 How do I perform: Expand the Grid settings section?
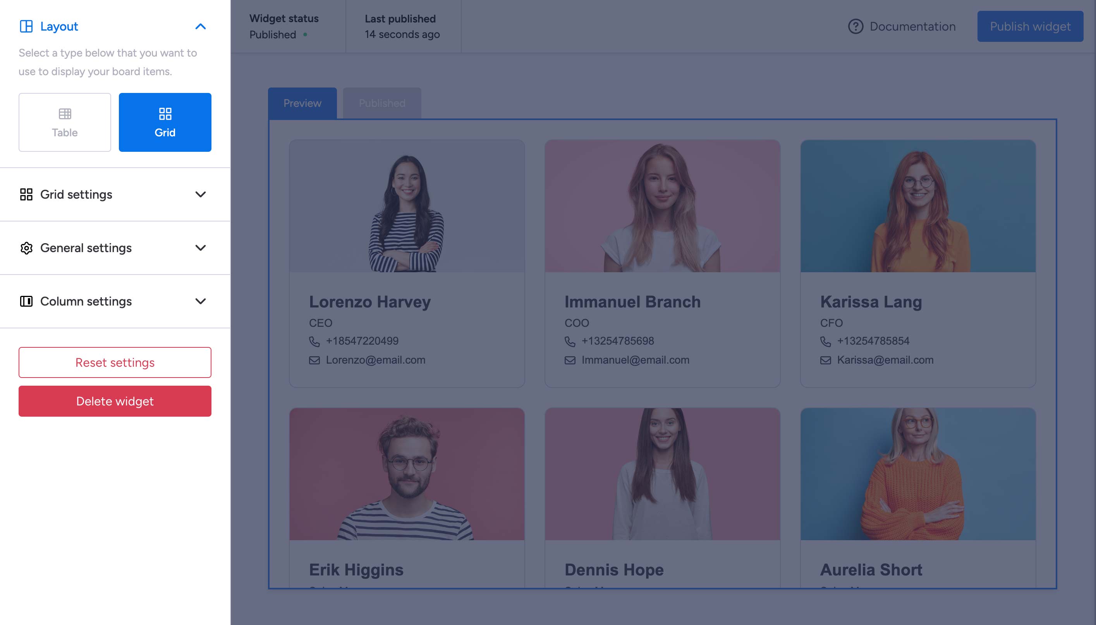[201, 194]
